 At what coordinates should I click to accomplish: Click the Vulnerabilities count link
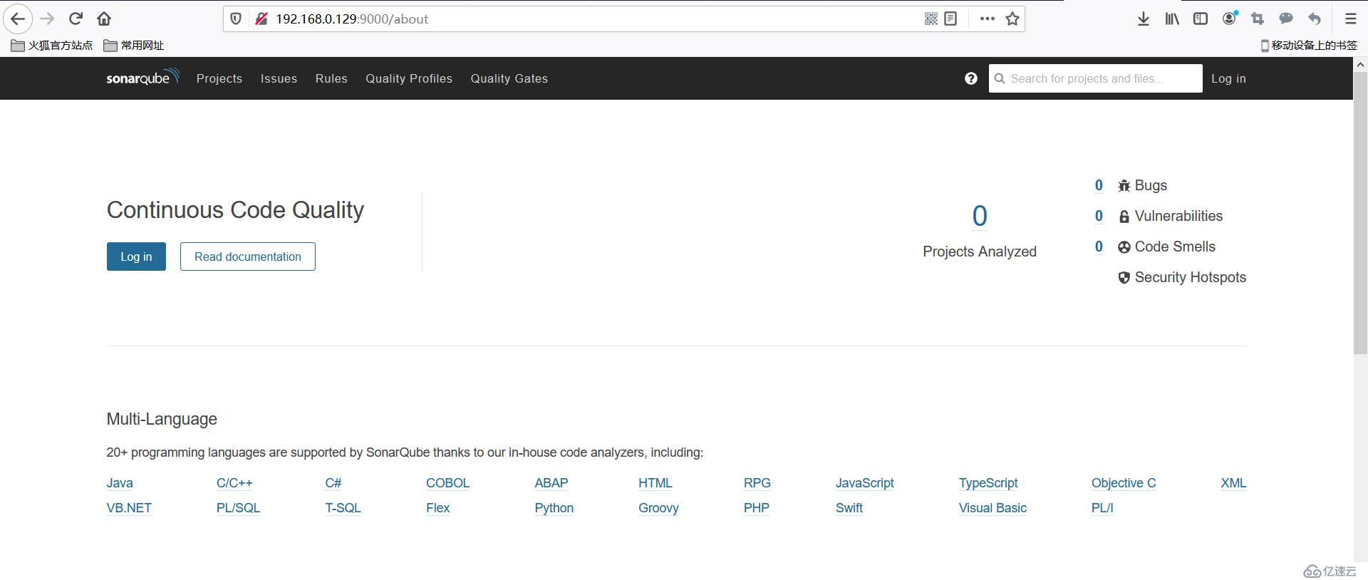(x=1099, y=216)
